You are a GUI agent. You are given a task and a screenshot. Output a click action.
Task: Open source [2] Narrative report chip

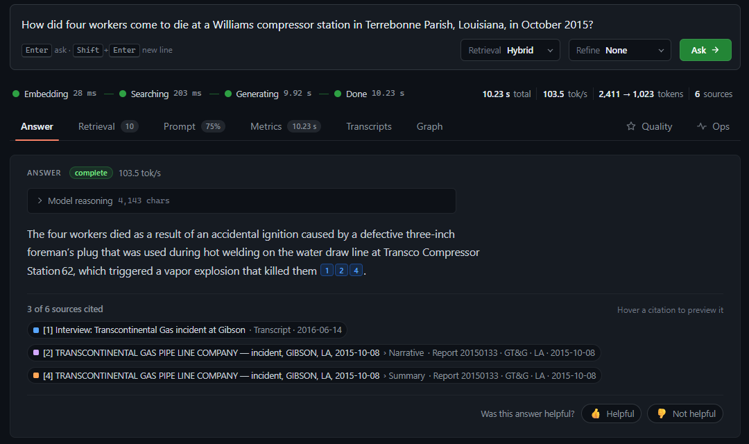(x=314, y=352)
